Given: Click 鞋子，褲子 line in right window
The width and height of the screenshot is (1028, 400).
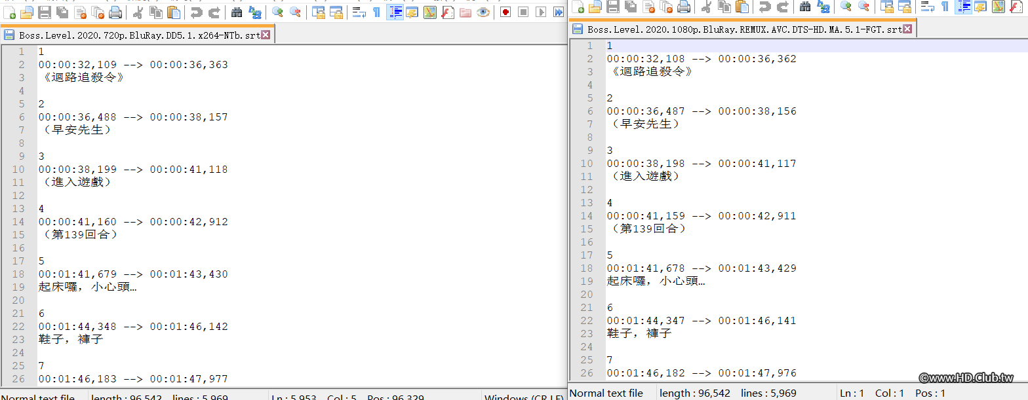Looking at the screenshot, I should (x=639, y=333).
